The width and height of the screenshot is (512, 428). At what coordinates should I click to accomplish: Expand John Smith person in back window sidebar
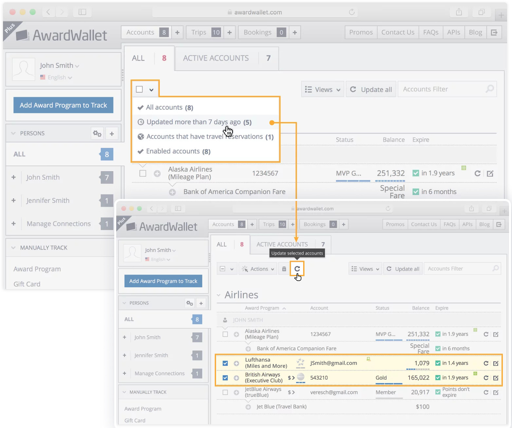click(x=13, y=177)
